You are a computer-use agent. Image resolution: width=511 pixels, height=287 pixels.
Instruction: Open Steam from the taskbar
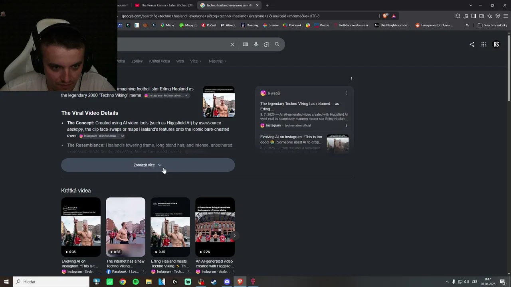coord(214,282)
